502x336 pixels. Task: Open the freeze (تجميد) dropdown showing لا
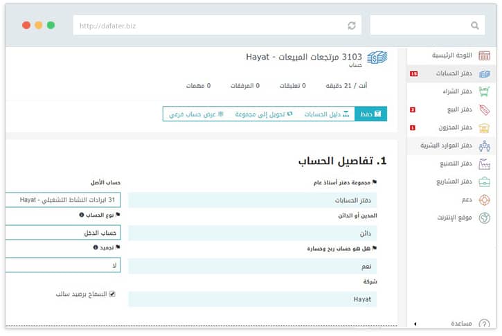pos(62,265)
